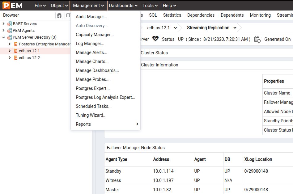Image resolution: width=293 pixels, height=194 pixels.
Task: Select the BART Servers group icon
Action: click(x=10, y=24)
